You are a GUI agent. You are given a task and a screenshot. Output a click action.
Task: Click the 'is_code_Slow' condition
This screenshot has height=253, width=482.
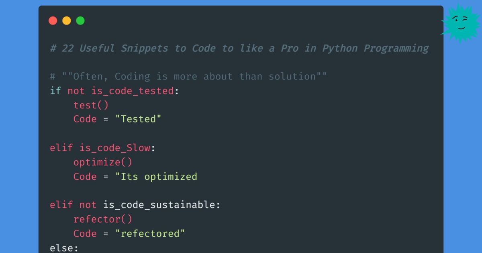click(115, 148)
